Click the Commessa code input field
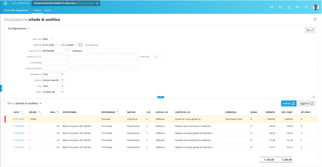The width and height of the screenshot is (322, 167). 55,63
